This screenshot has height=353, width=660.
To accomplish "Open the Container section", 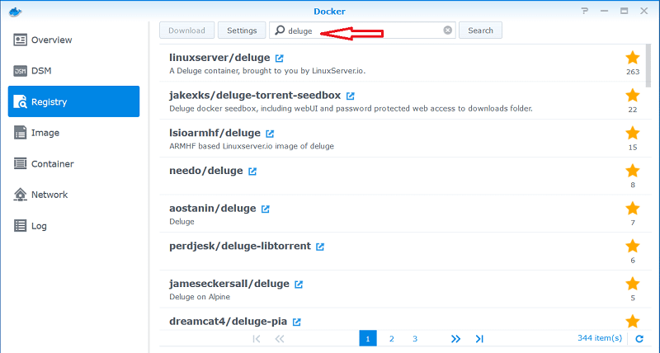I will [x=73, y=163].
